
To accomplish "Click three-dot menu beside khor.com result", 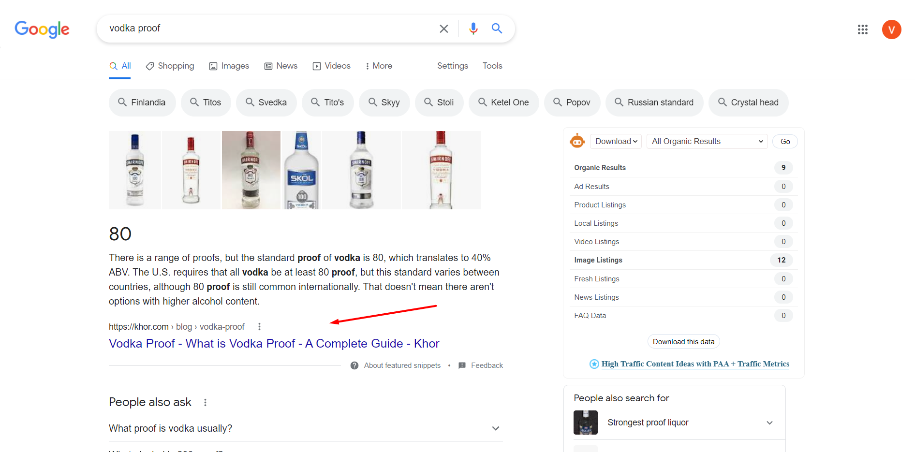I will click(x=260, y=327).
